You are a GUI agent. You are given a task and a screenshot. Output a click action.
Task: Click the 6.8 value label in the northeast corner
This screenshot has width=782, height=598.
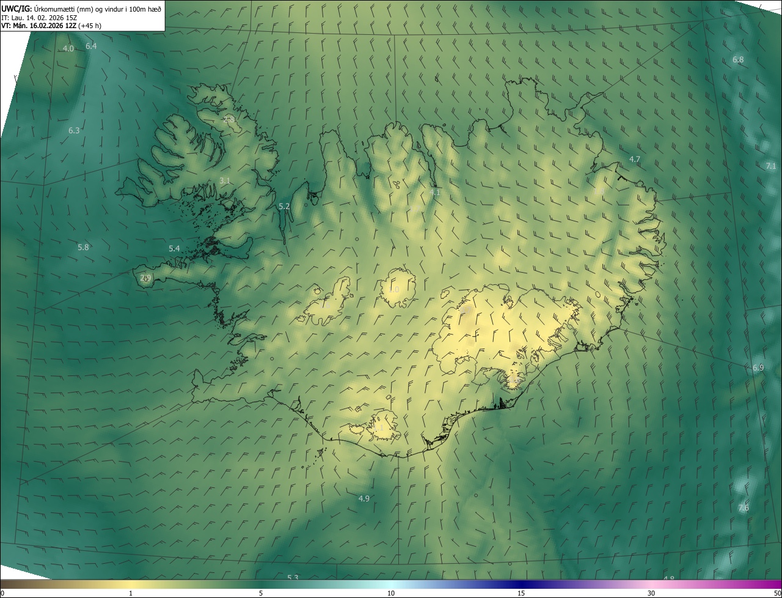(738, 59)
